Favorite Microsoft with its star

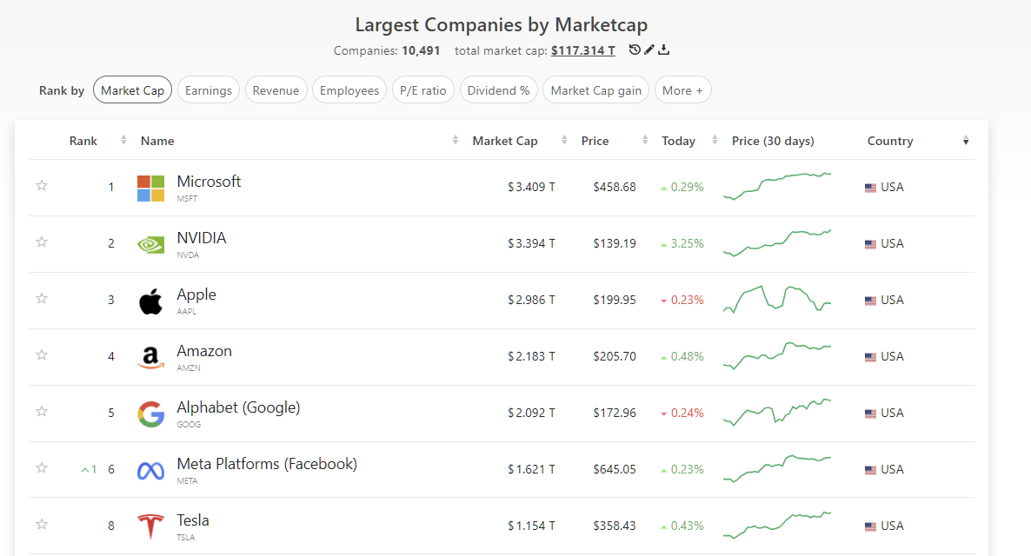[42, 185]
